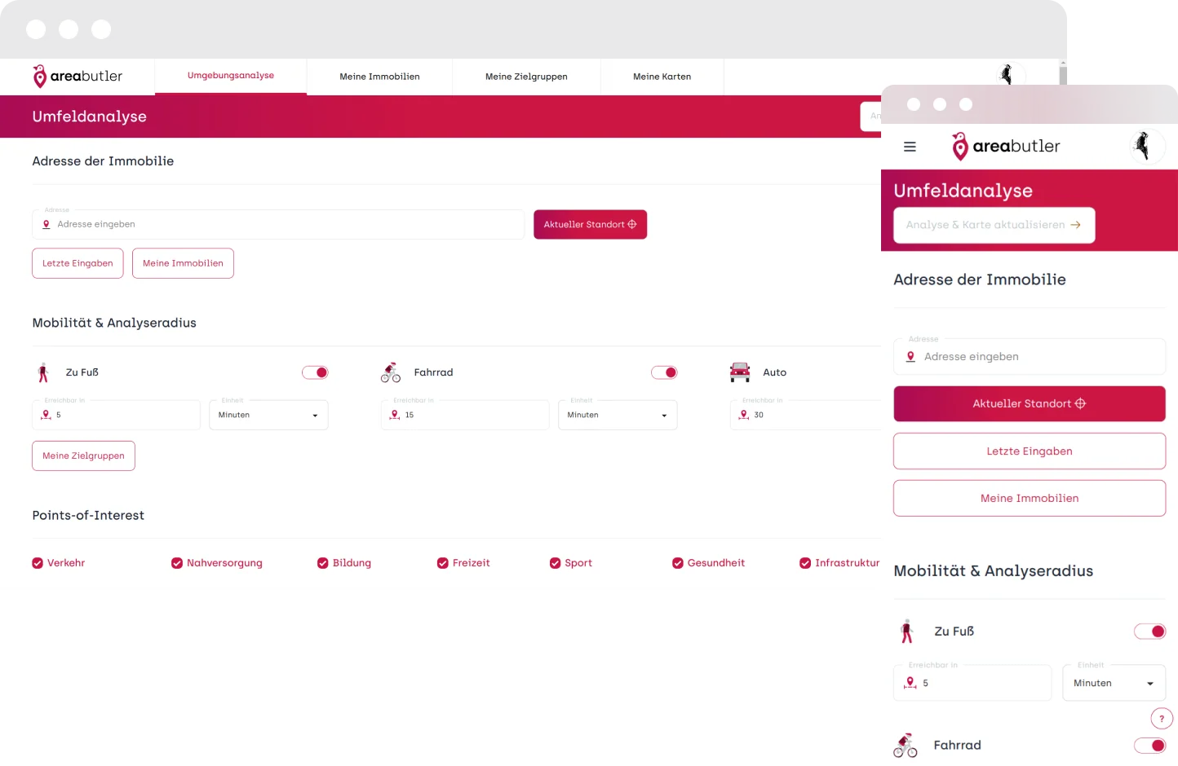Open Fahrrad Einheit dropdown in desktop window

pyautogui.click(x=618, y=415)
